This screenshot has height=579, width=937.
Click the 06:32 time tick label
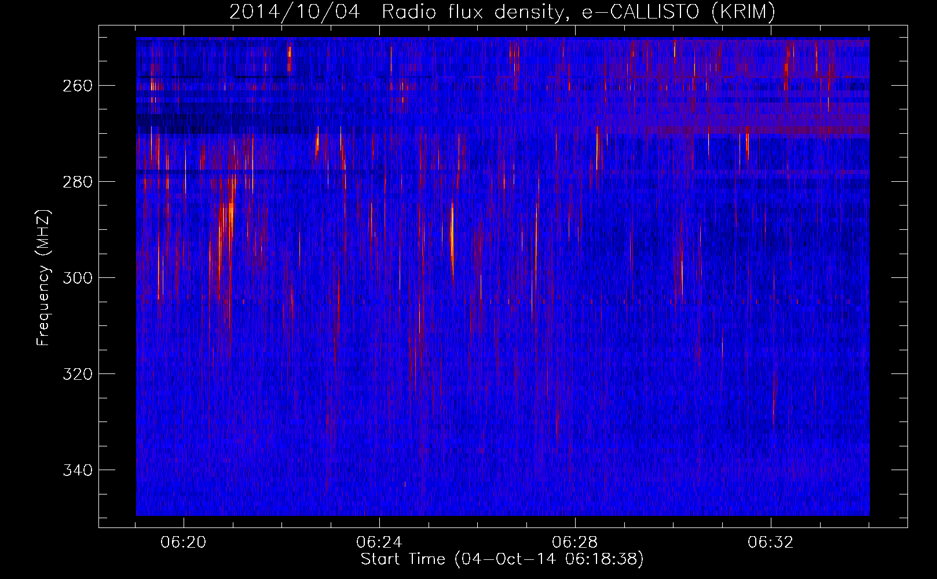(771, 543)
